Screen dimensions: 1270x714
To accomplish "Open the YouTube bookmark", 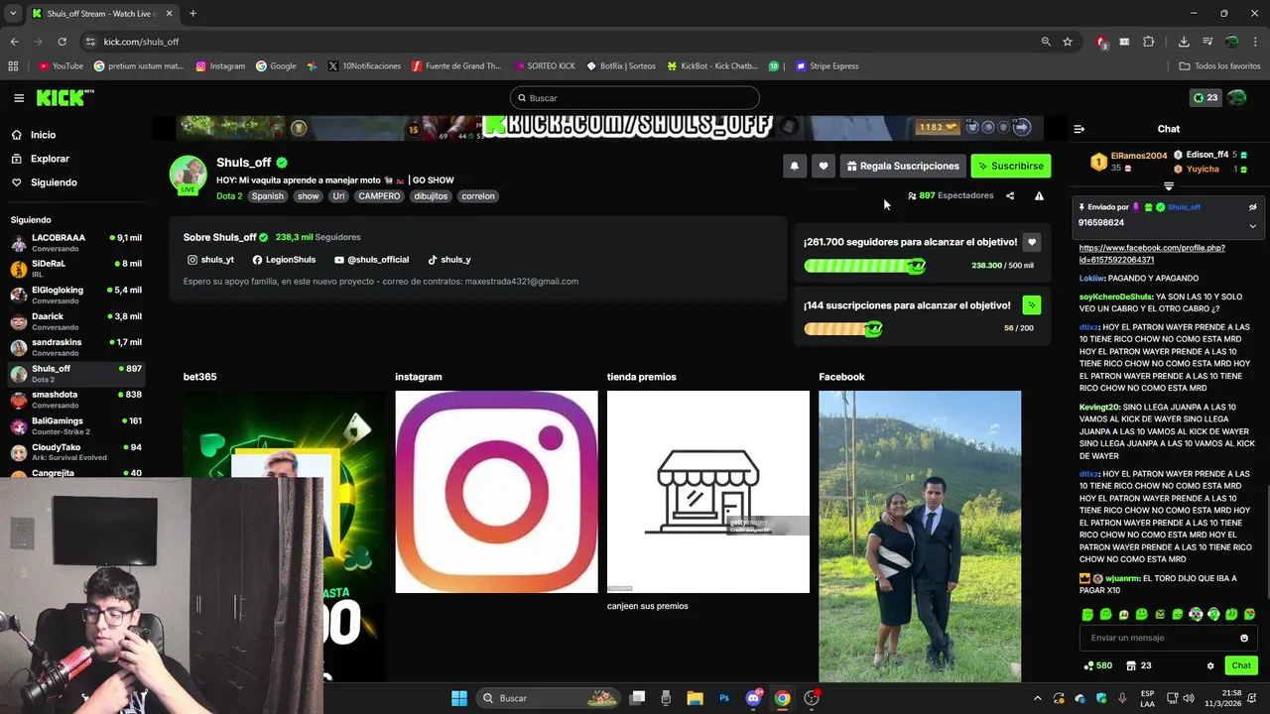I will click(x=61, y=66).
